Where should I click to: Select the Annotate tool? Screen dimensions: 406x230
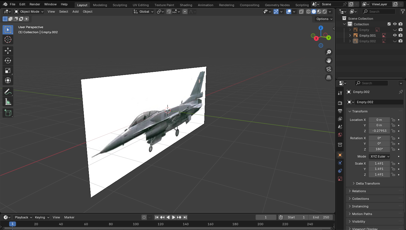pyautogui.click(x=8, y=92)
